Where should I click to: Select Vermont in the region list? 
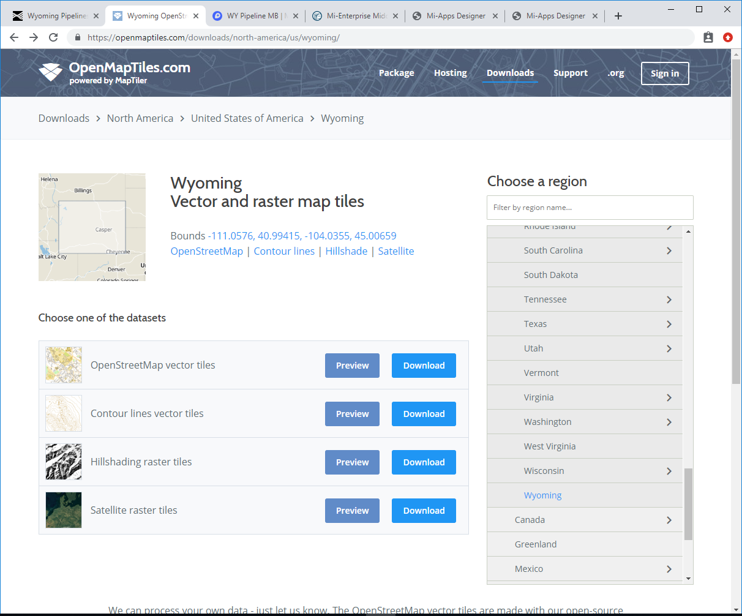[x=585, y=373]
